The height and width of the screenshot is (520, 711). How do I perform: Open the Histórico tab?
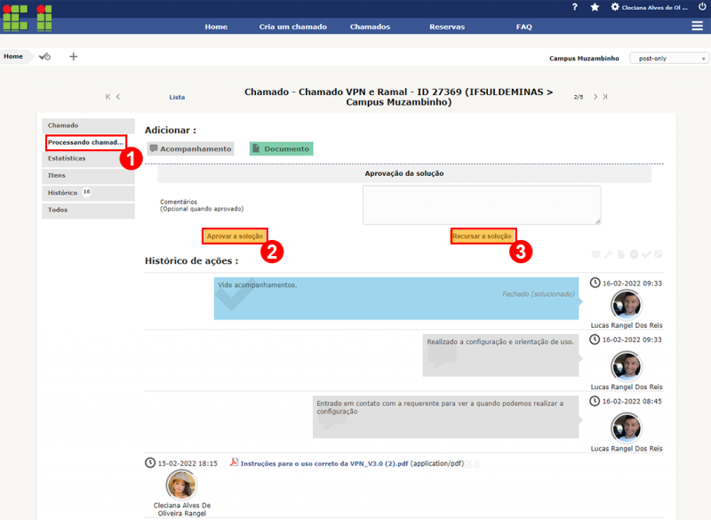(88, 193)
